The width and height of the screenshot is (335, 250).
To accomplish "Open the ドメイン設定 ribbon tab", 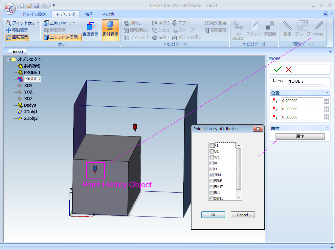I will coord(34,14).
